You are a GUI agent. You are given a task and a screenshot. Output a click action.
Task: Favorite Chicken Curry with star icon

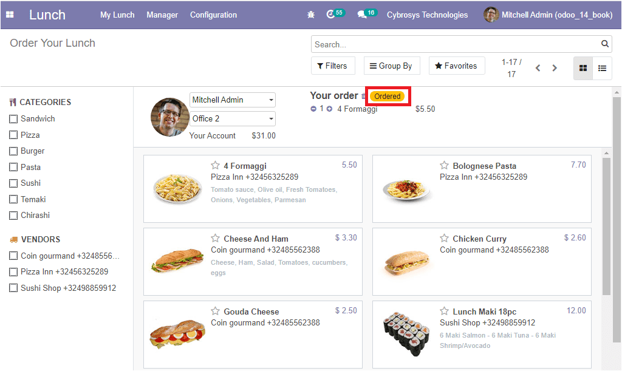(x=444, y=238)
